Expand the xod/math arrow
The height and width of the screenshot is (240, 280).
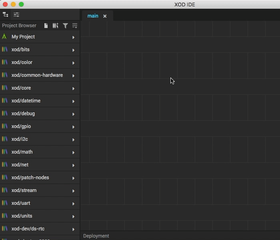click(73, 152)
